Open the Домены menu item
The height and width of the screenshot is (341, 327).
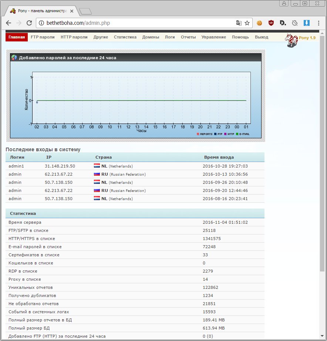(x=151, y=37)
